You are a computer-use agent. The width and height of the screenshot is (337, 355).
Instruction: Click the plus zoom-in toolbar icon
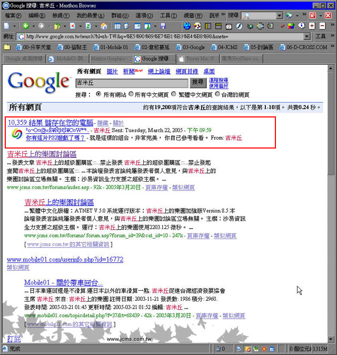pyautogui.click(x=312, y=26)
